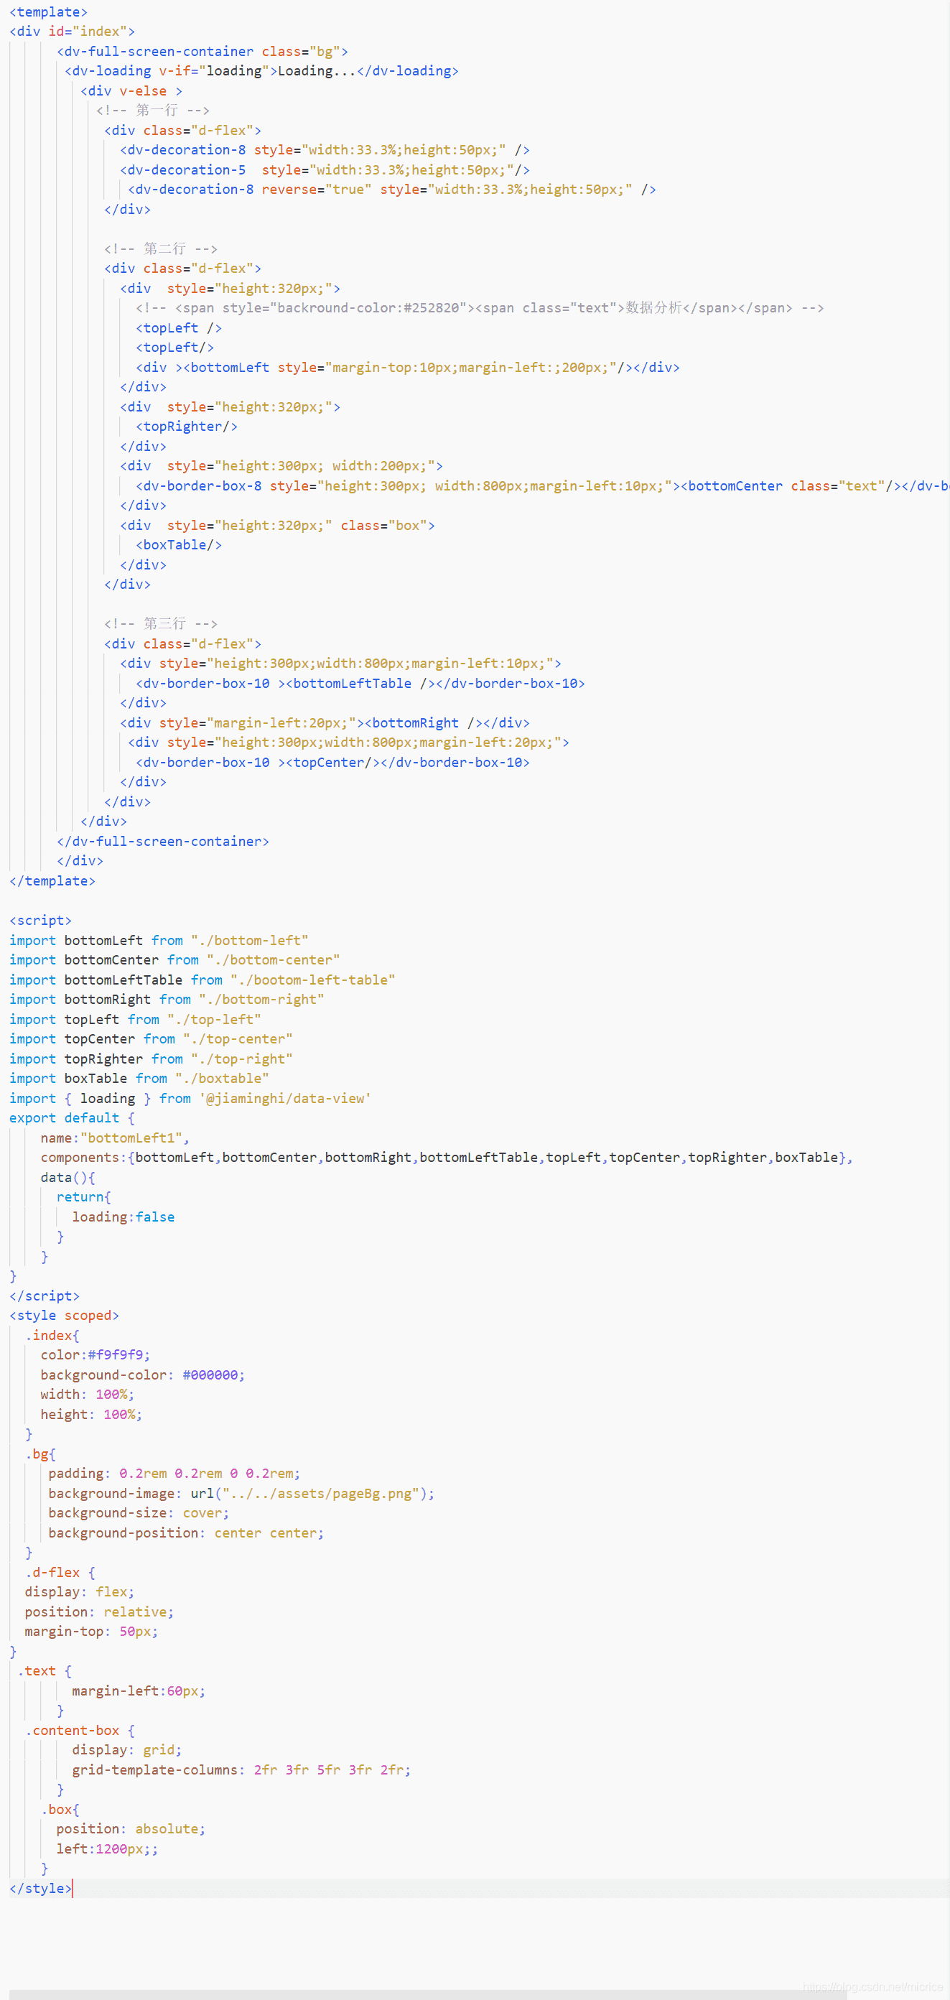Click the closing dv-full-screen-container tag
950x2000 pixels.
coord(163,841)
